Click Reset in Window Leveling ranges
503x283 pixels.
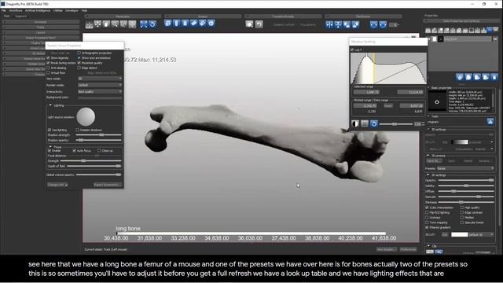(x=388, y=105)
